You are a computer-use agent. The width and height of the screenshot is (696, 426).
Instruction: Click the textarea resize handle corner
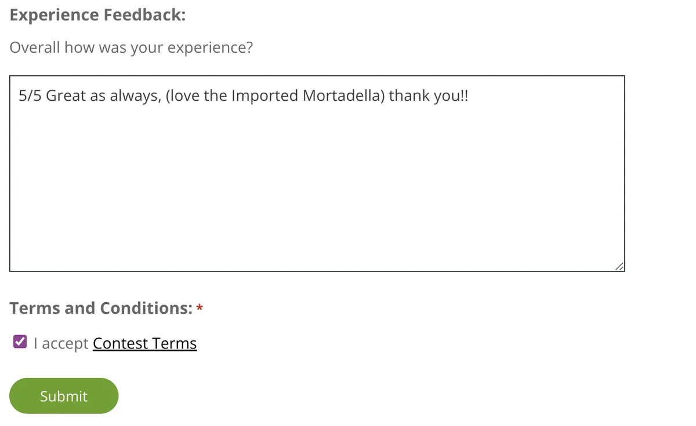tap(619, 266)
